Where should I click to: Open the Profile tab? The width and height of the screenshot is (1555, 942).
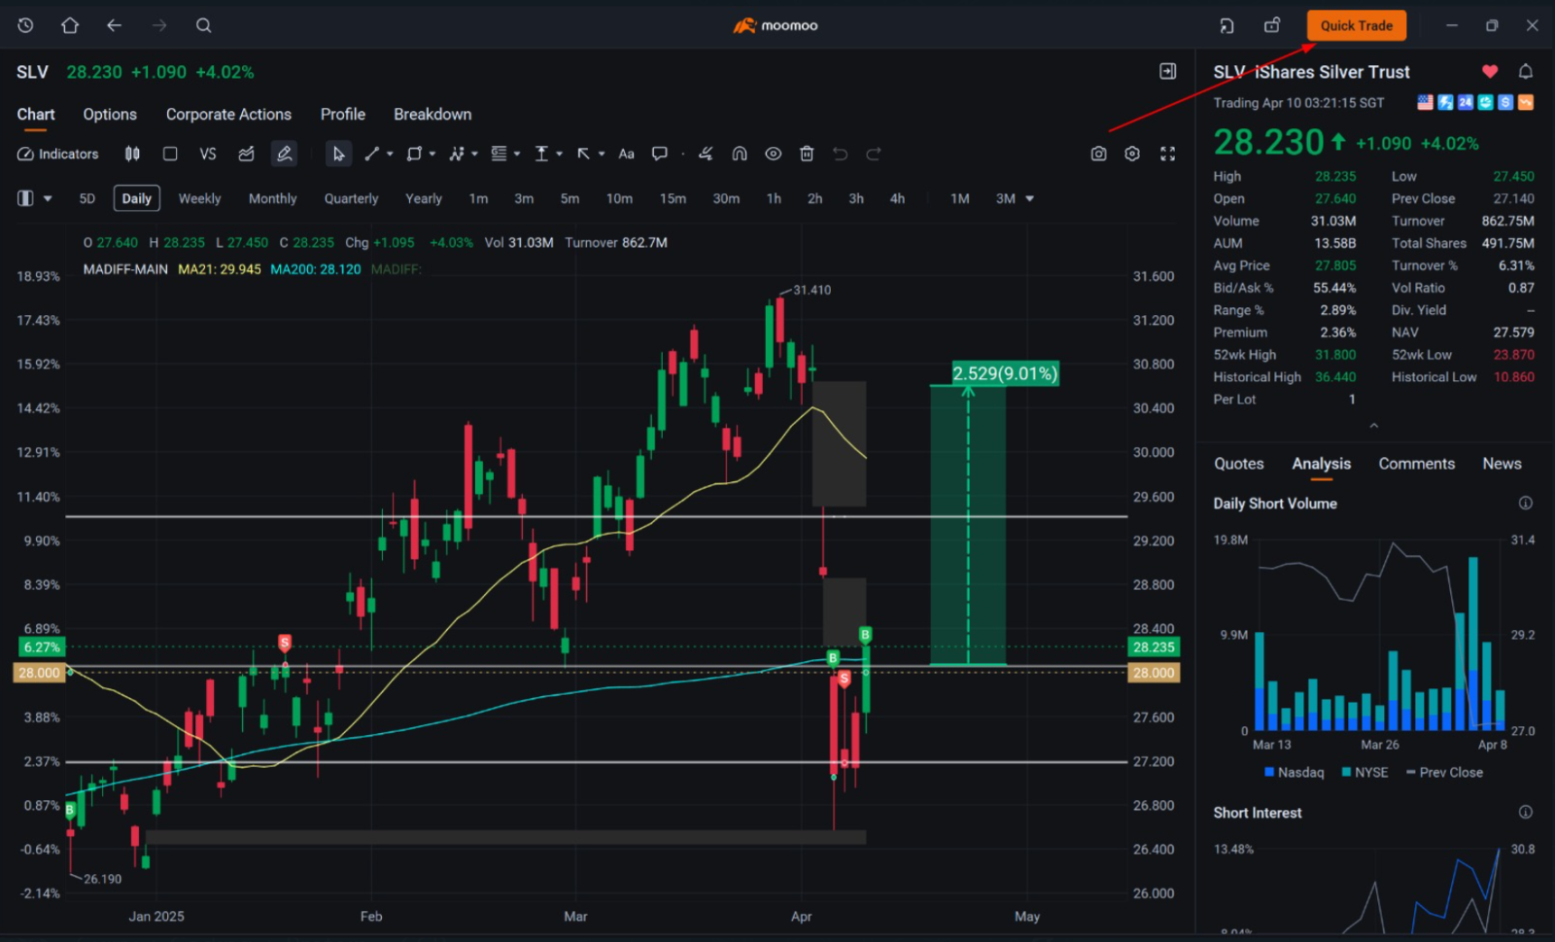coord(343,114)
